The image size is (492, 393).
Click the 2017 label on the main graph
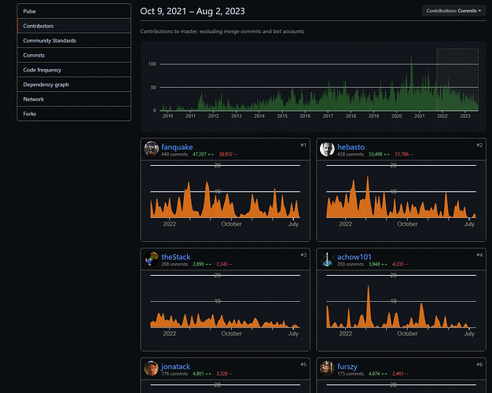coord(328,116)
